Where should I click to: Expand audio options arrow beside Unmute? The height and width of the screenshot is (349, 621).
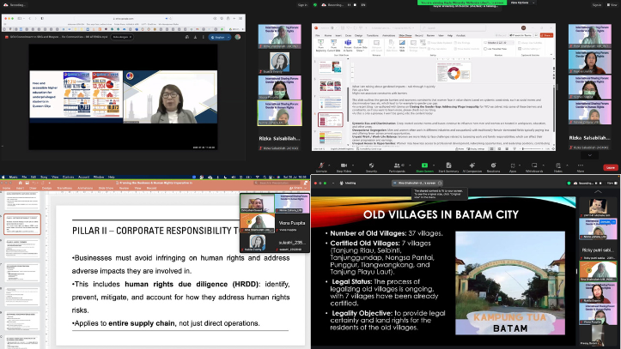click(x=330, y=165)
